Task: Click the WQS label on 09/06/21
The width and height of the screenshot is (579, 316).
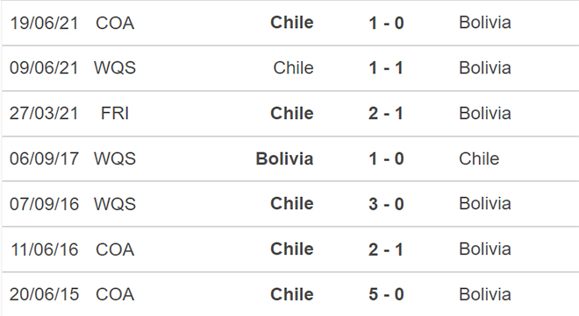Action: 115,68
